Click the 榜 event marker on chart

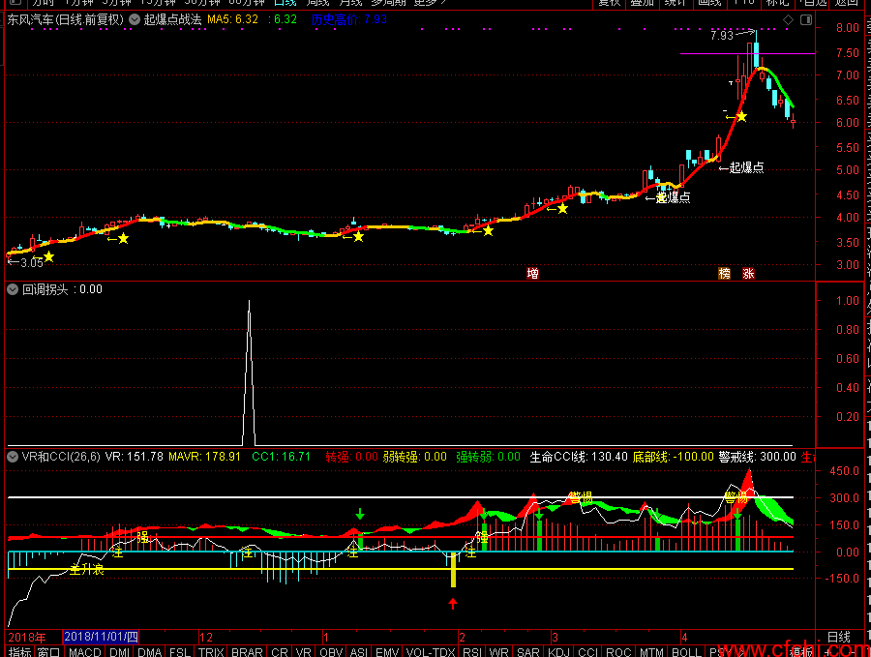coord(724,273)
